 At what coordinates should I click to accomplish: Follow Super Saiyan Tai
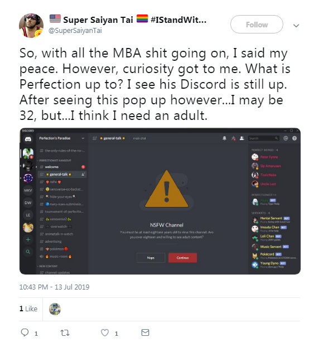tap(257, 25)
